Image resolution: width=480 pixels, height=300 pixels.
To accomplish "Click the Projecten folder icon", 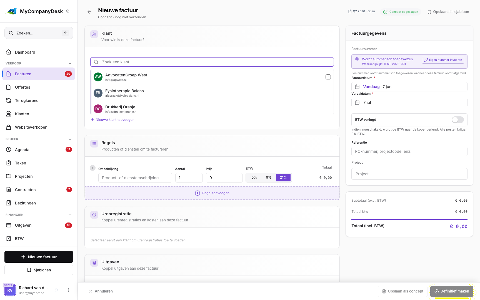I will pos(9,176).
